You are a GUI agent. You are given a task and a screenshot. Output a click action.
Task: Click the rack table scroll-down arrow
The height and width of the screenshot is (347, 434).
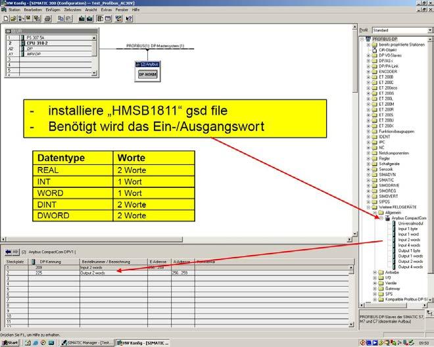[x=94, y=73]
